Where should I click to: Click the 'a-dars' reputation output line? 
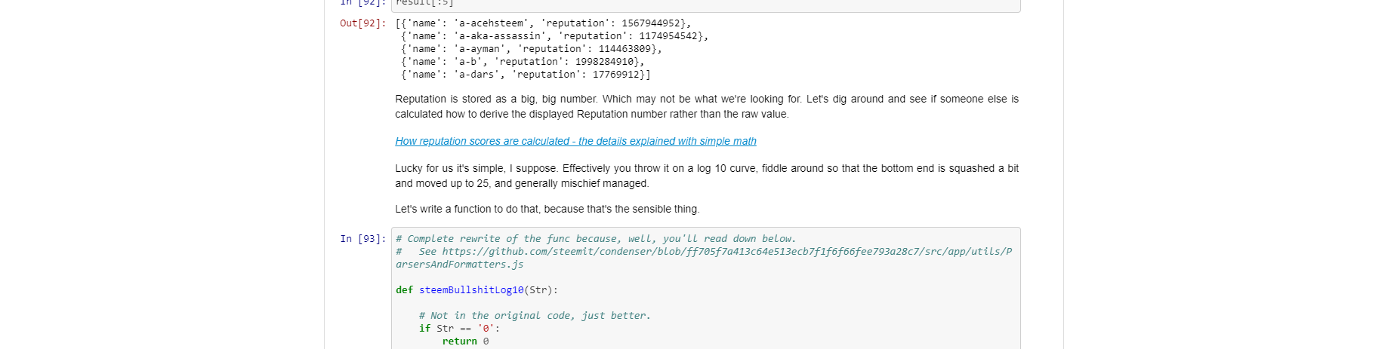(525, 75)
